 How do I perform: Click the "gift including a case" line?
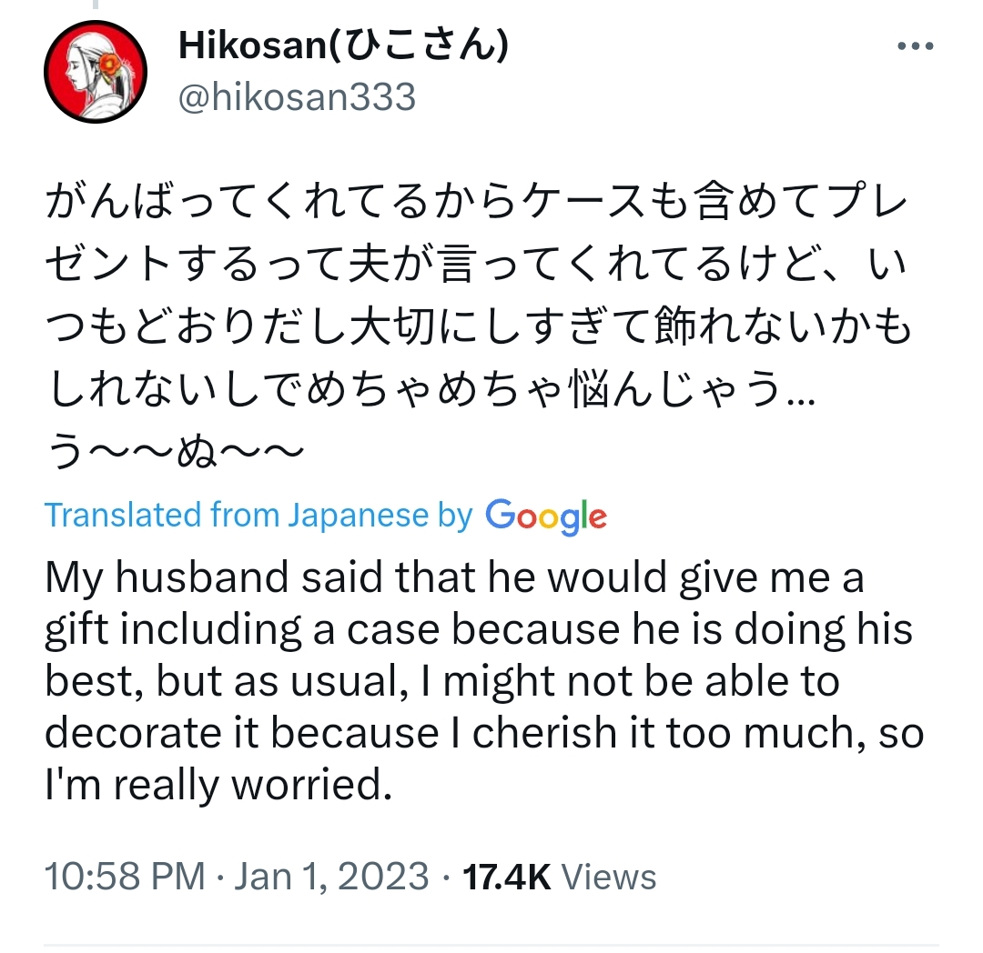(x=479, y=629)
